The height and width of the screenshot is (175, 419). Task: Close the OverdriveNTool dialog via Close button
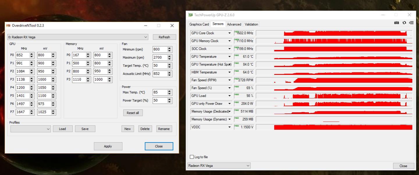click(x=159, y=146)
